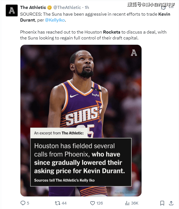
Task: Open The Athletic display name link
Action: 33,8
